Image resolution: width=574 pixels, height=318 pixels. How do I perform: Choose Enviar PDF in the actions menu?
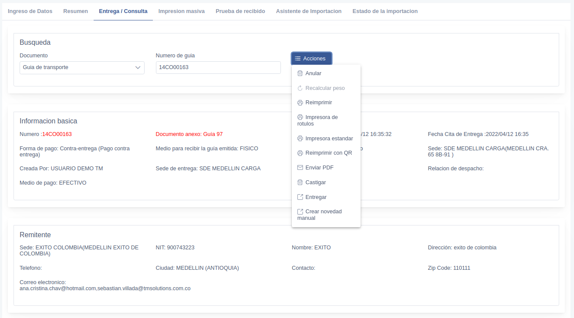click(x=319, y=168)
